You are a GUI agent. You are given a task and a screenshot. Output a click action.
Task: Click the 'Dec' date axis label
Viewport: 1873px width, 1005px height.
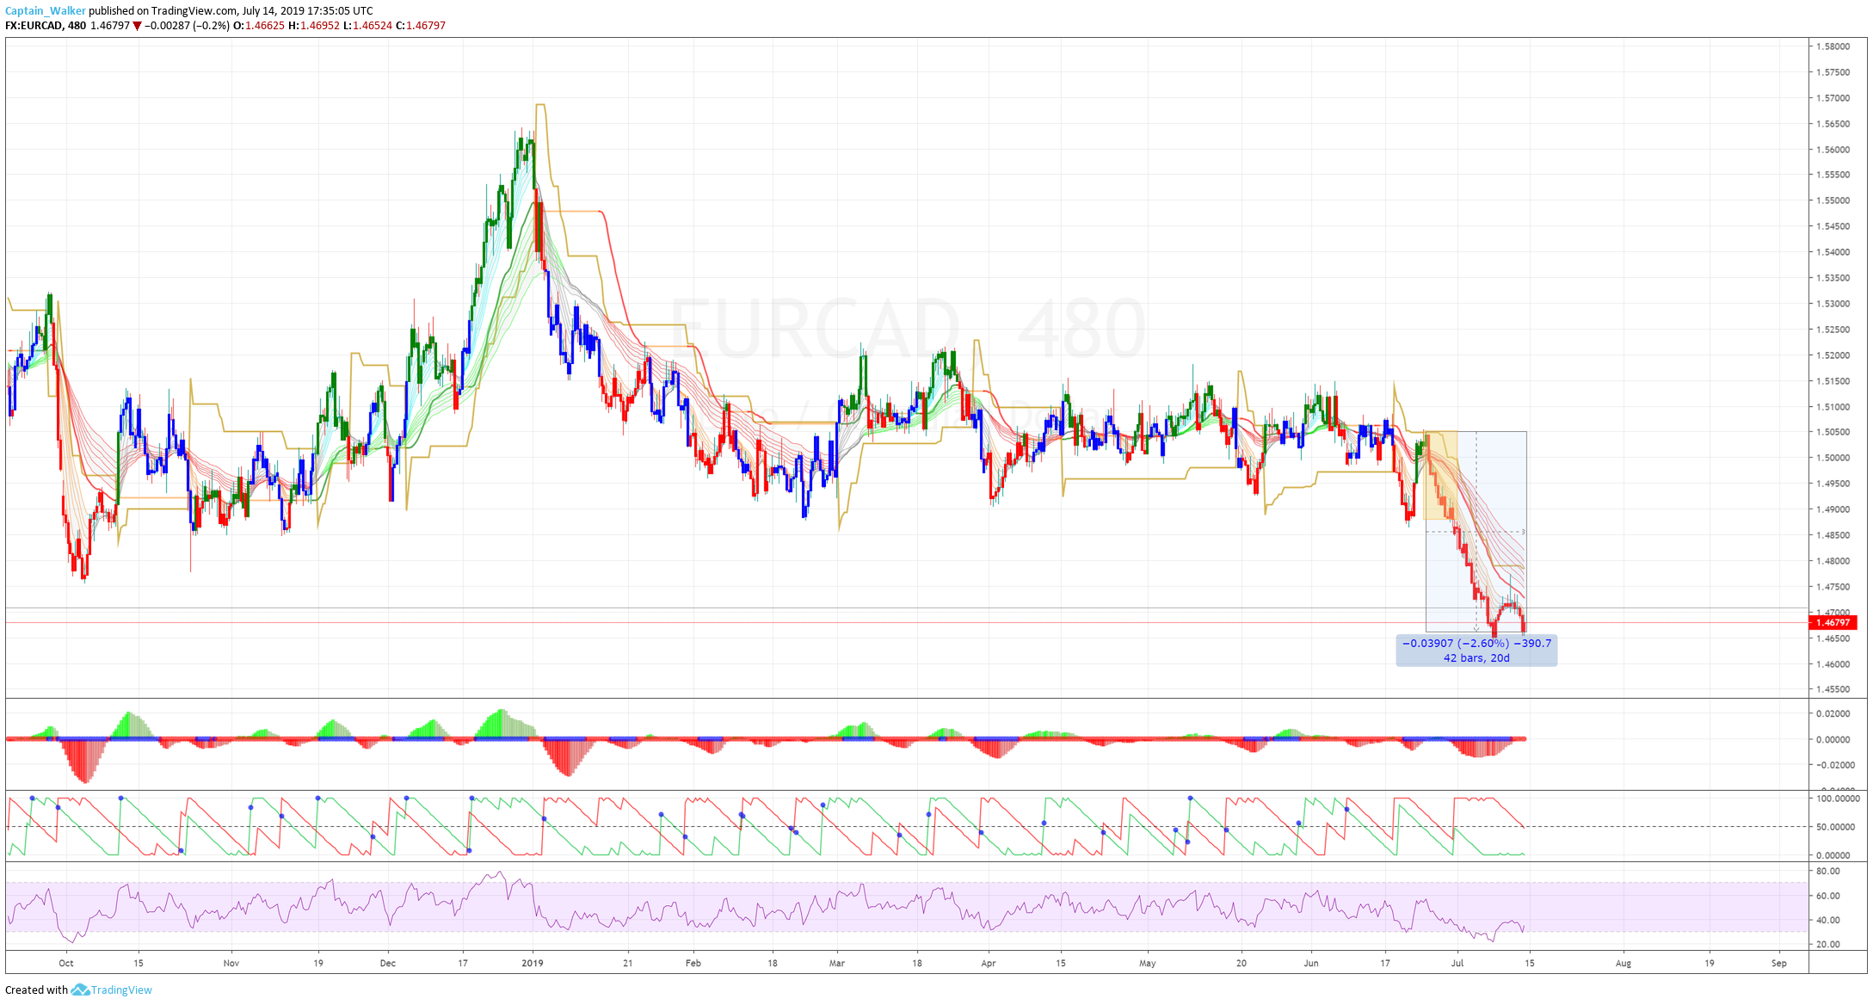point(388,964)
